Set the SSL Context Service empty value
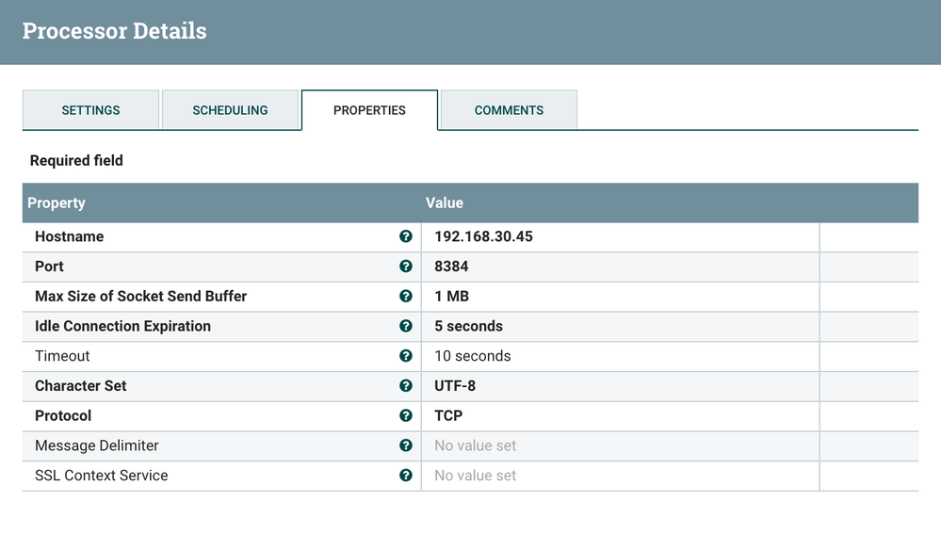Image resolution: width=941 pixels, height=534 pixels. pyautogui.click(x=475, y=476)
